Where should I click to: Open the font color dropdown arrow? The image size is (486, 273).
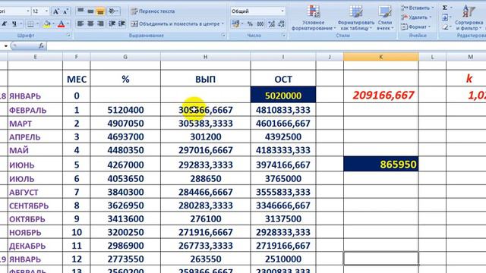tap(68, 24)
